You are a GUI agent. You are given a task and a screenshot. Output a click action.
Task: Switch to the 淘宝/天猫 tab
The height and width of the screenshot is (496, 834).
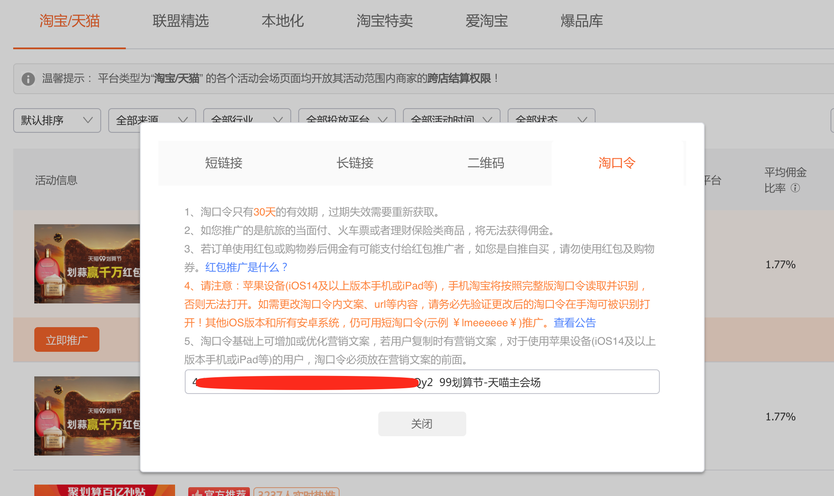click(x=69, y=21)
